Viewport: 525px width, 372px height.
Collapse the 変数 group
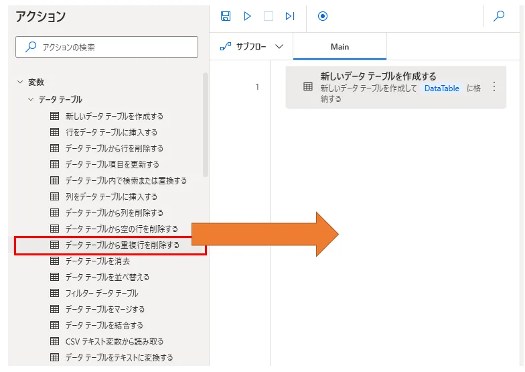[x=20, y=82]
